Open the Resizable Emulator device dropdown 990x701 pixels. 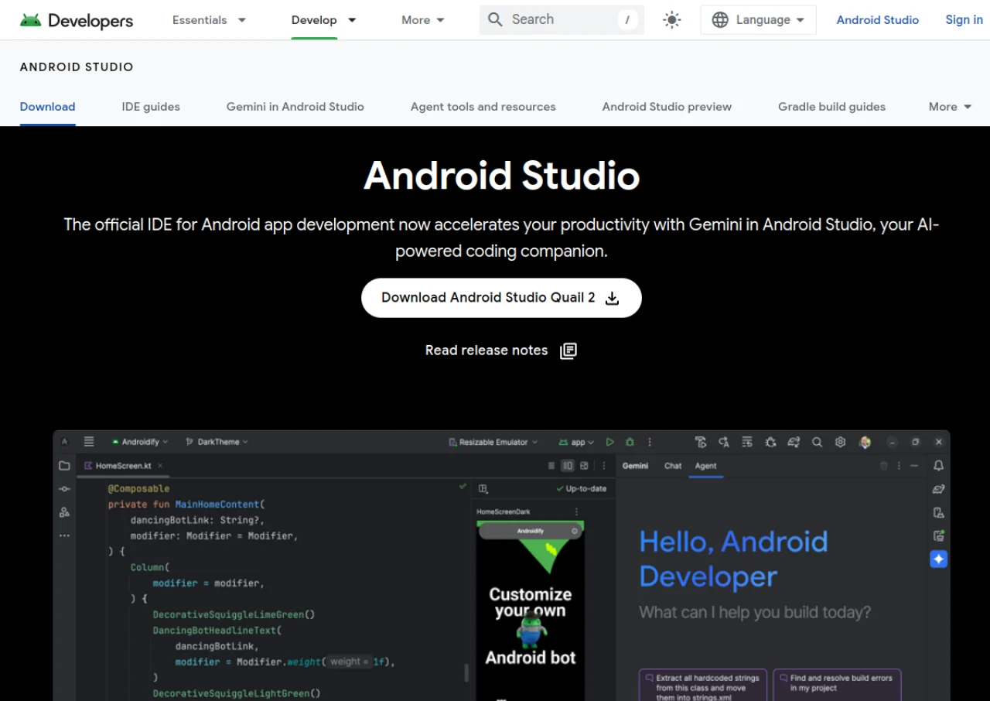coord(493,442)
